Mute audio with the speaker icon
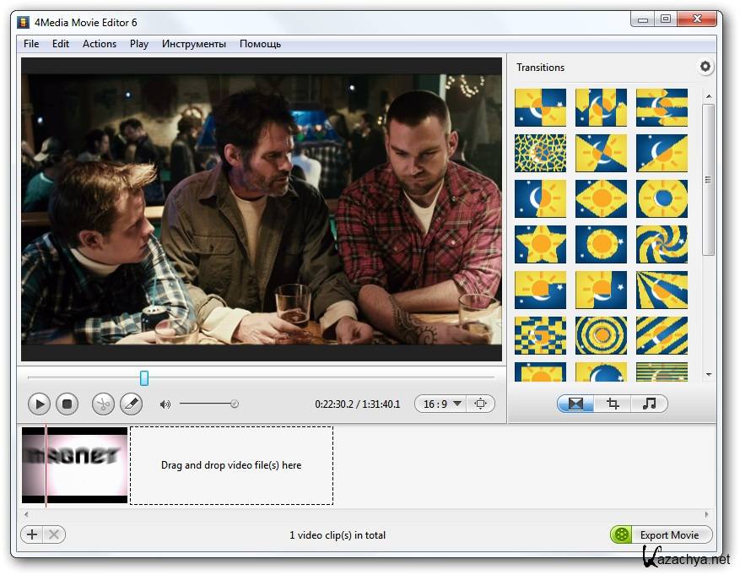The image size is (740, 575). pos(165,404)
